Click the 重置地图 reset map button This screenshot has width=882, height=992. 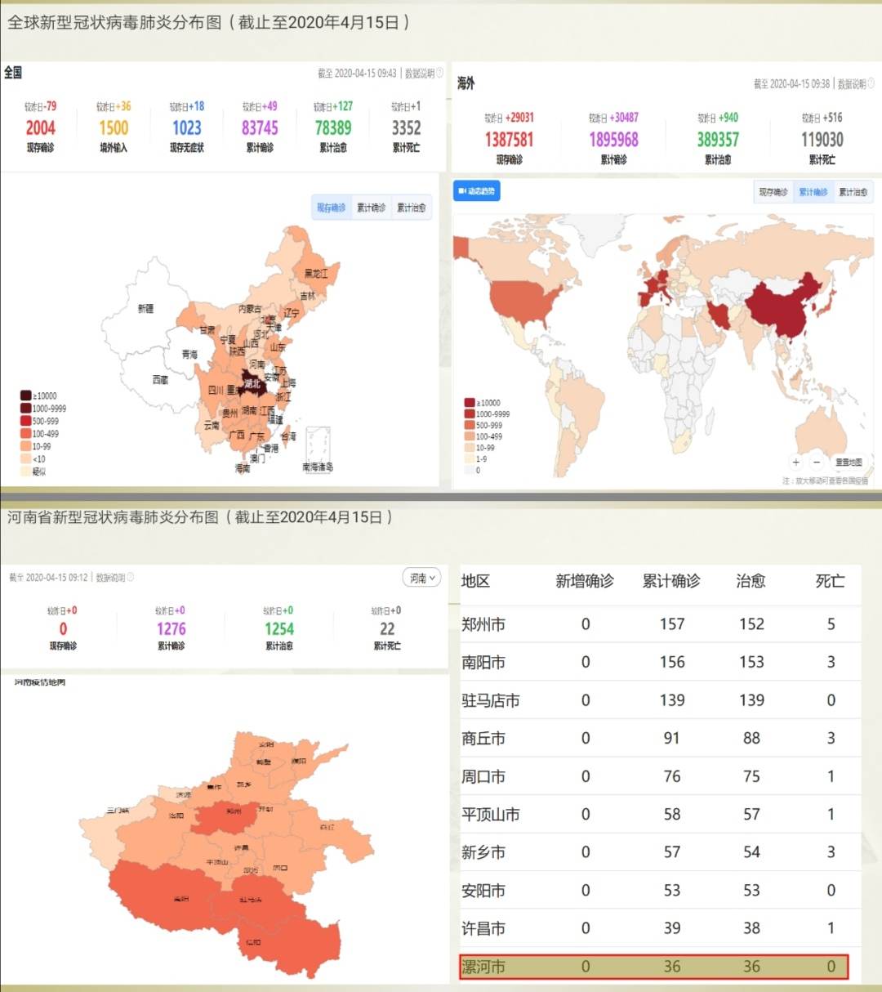[x=849, y=462]
